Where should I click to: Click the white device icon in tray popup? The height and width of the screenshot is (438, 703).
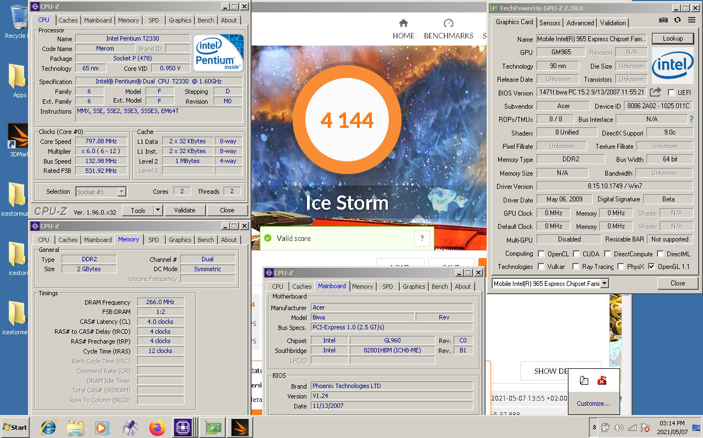click(584, 380)
